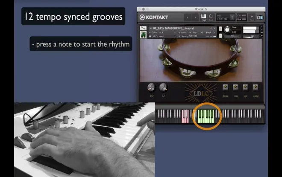This screenshot has width=282, height=177.
Task: Click the green instrument thumbnail icon
Action: (143, 35)
